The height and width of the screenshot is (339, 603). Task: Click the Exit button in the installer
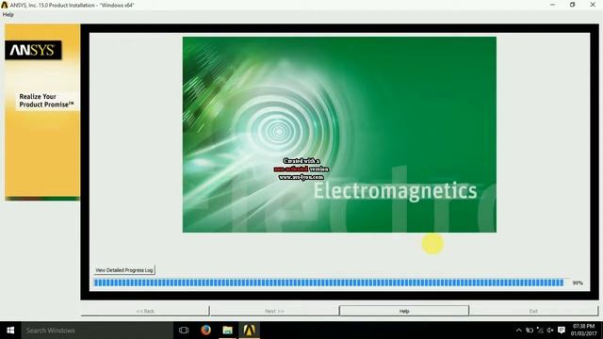[533, 311]
